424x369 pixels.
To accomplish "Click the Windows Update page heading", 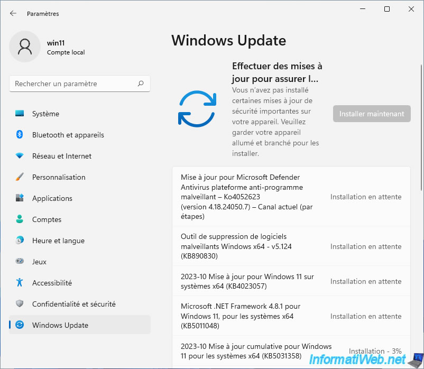I will point(229,41).
